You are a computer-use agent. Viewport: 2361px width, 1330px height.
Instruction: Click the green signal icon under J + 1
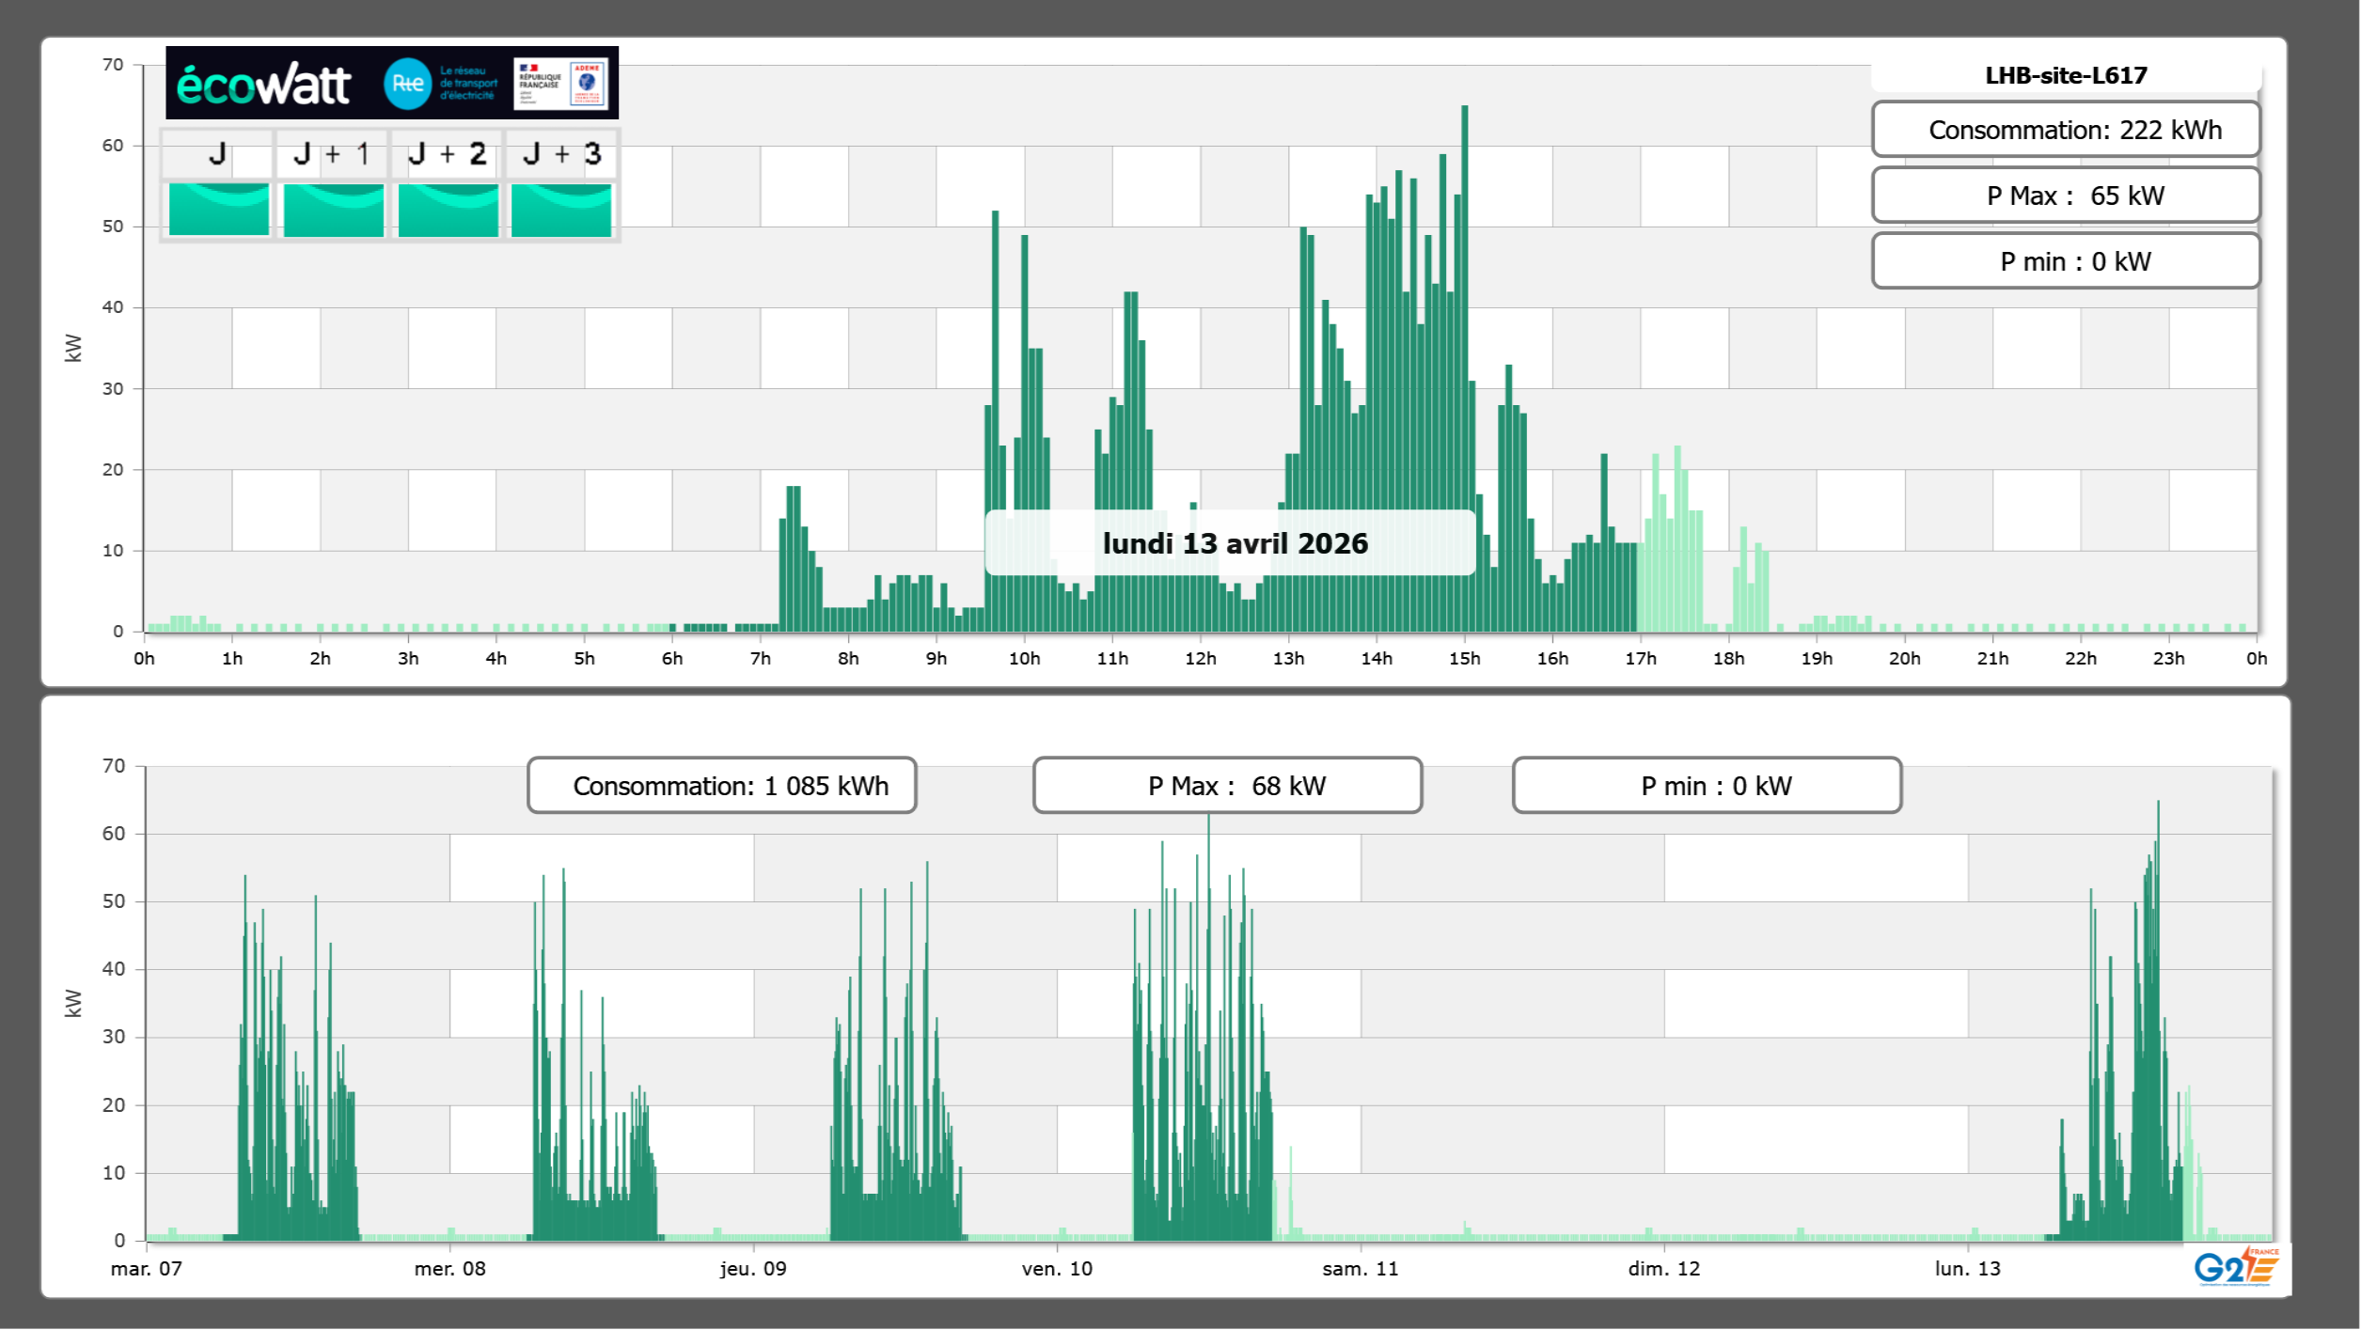pos(333,210)
